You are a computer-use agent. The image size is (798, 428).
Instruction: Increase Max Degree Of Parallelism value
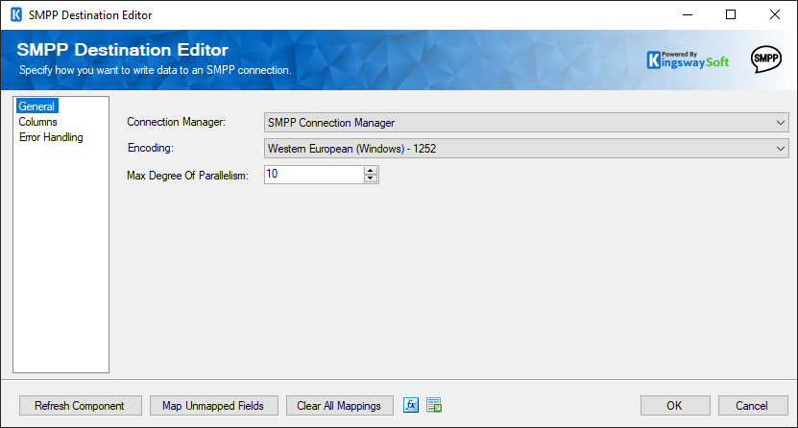(x=371, y=170)
